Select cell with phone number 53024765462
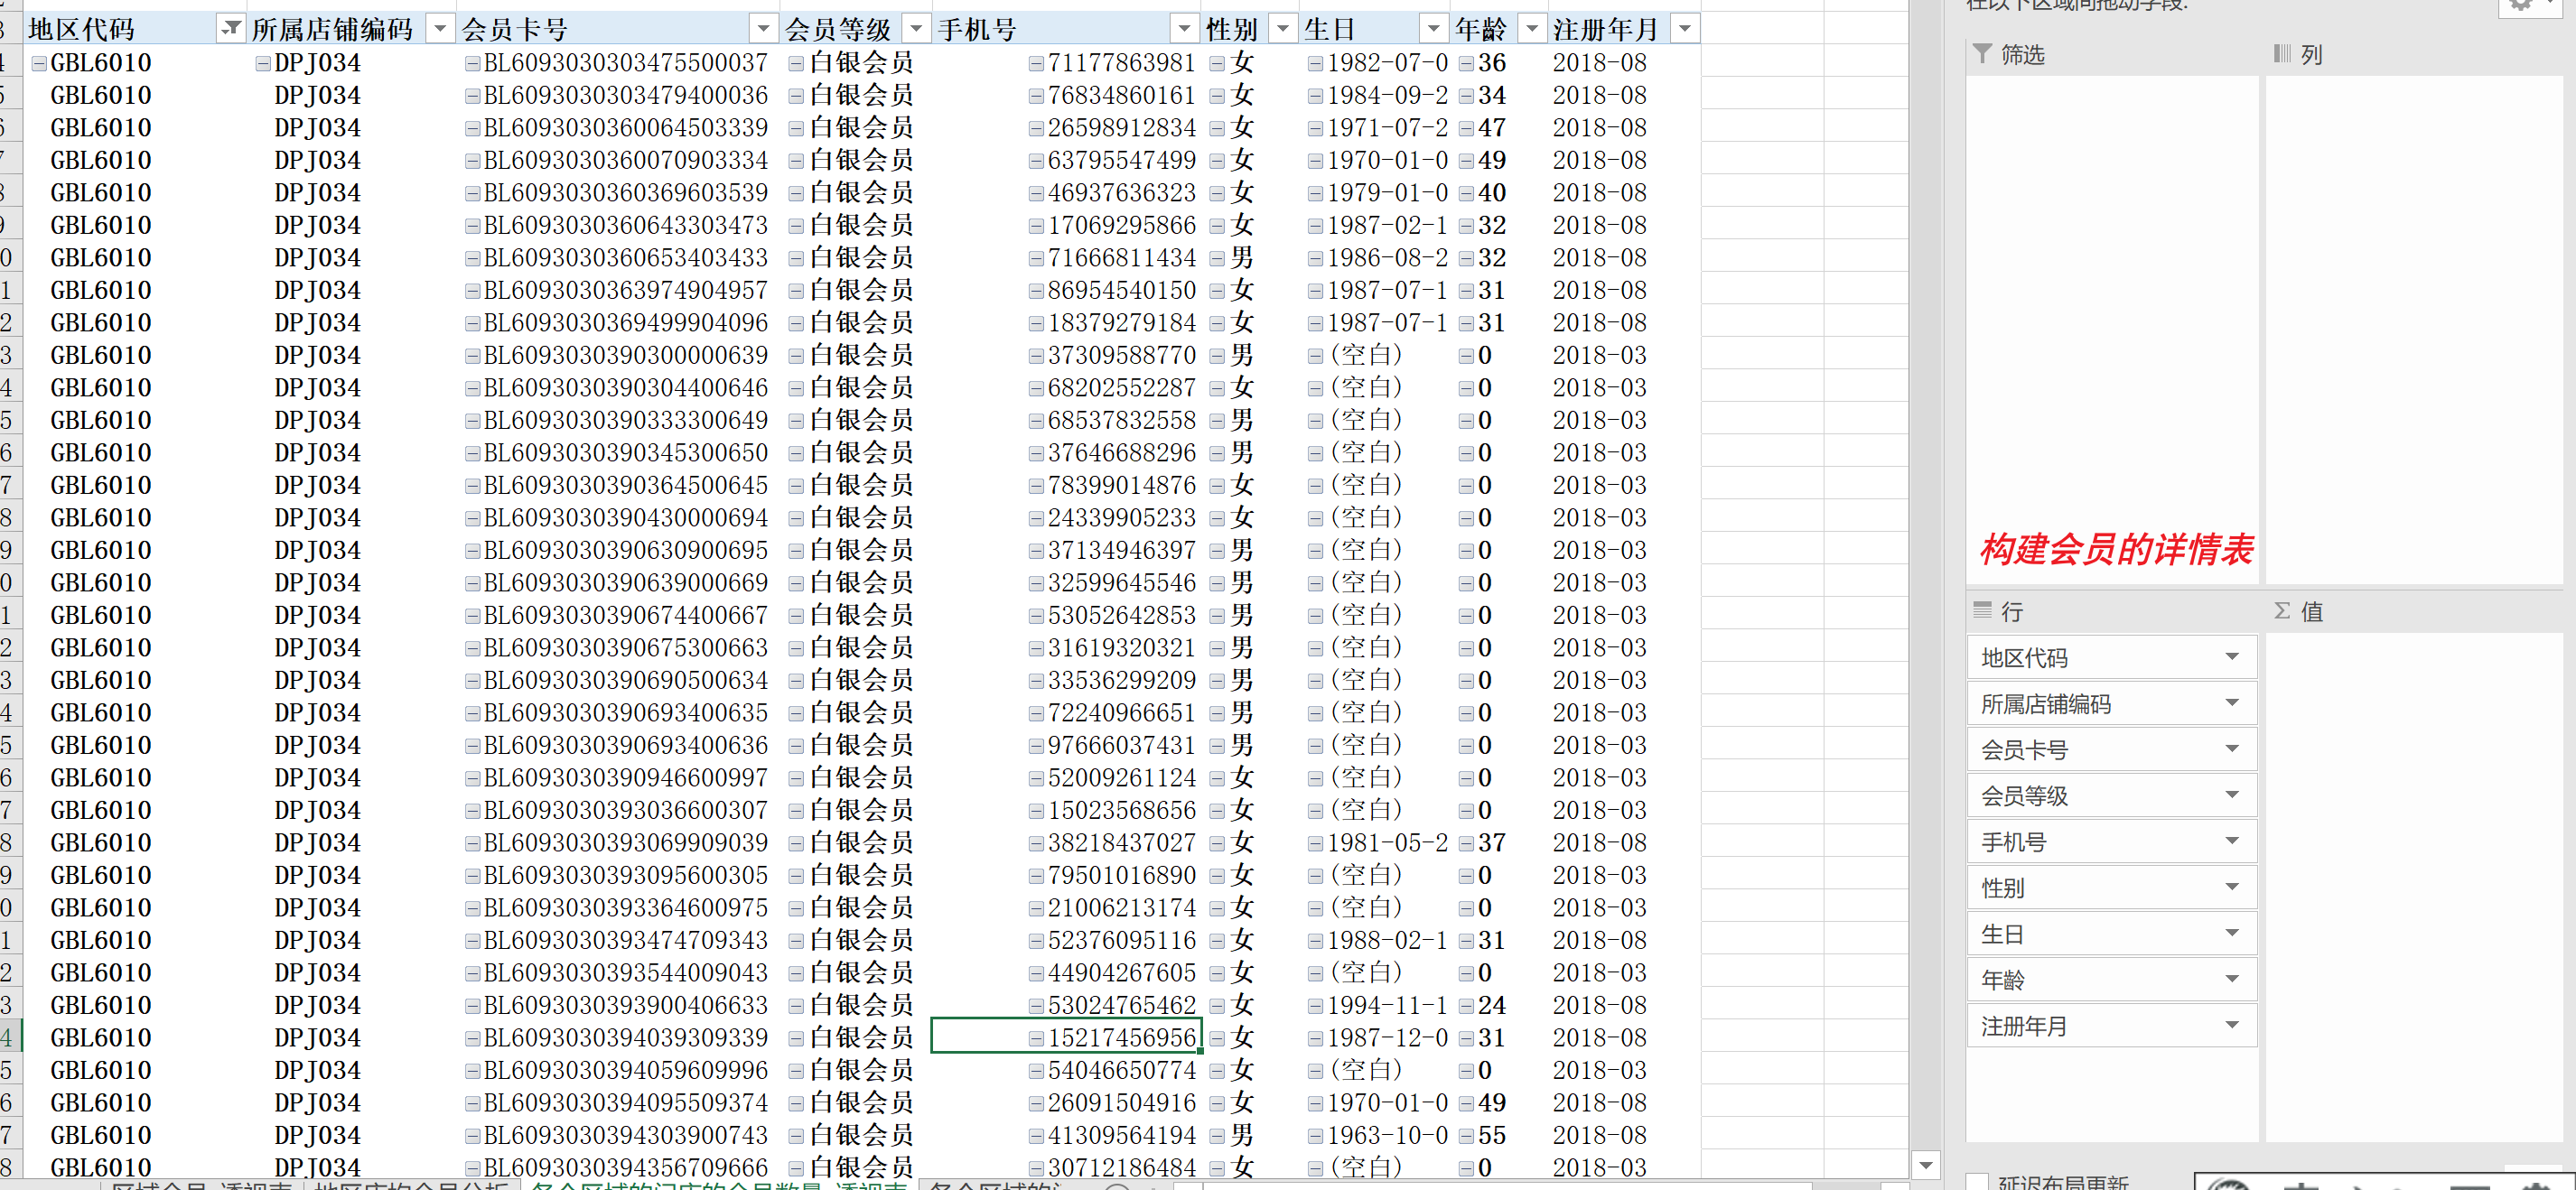The width and height of the screenshot is (2576, 1190). (x=1121, y=1005)
